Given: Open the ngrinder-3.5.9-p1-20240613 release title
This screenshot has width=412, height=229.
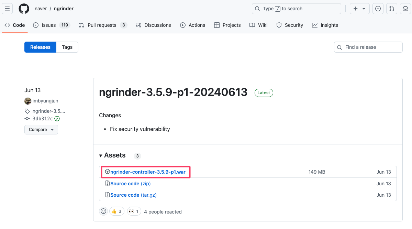Looking at the screenshot, I should click(173, 92).
